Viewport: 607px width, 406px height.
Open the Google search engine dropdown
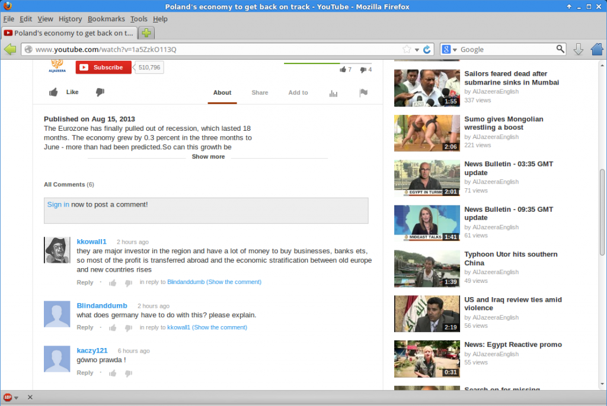450,50
